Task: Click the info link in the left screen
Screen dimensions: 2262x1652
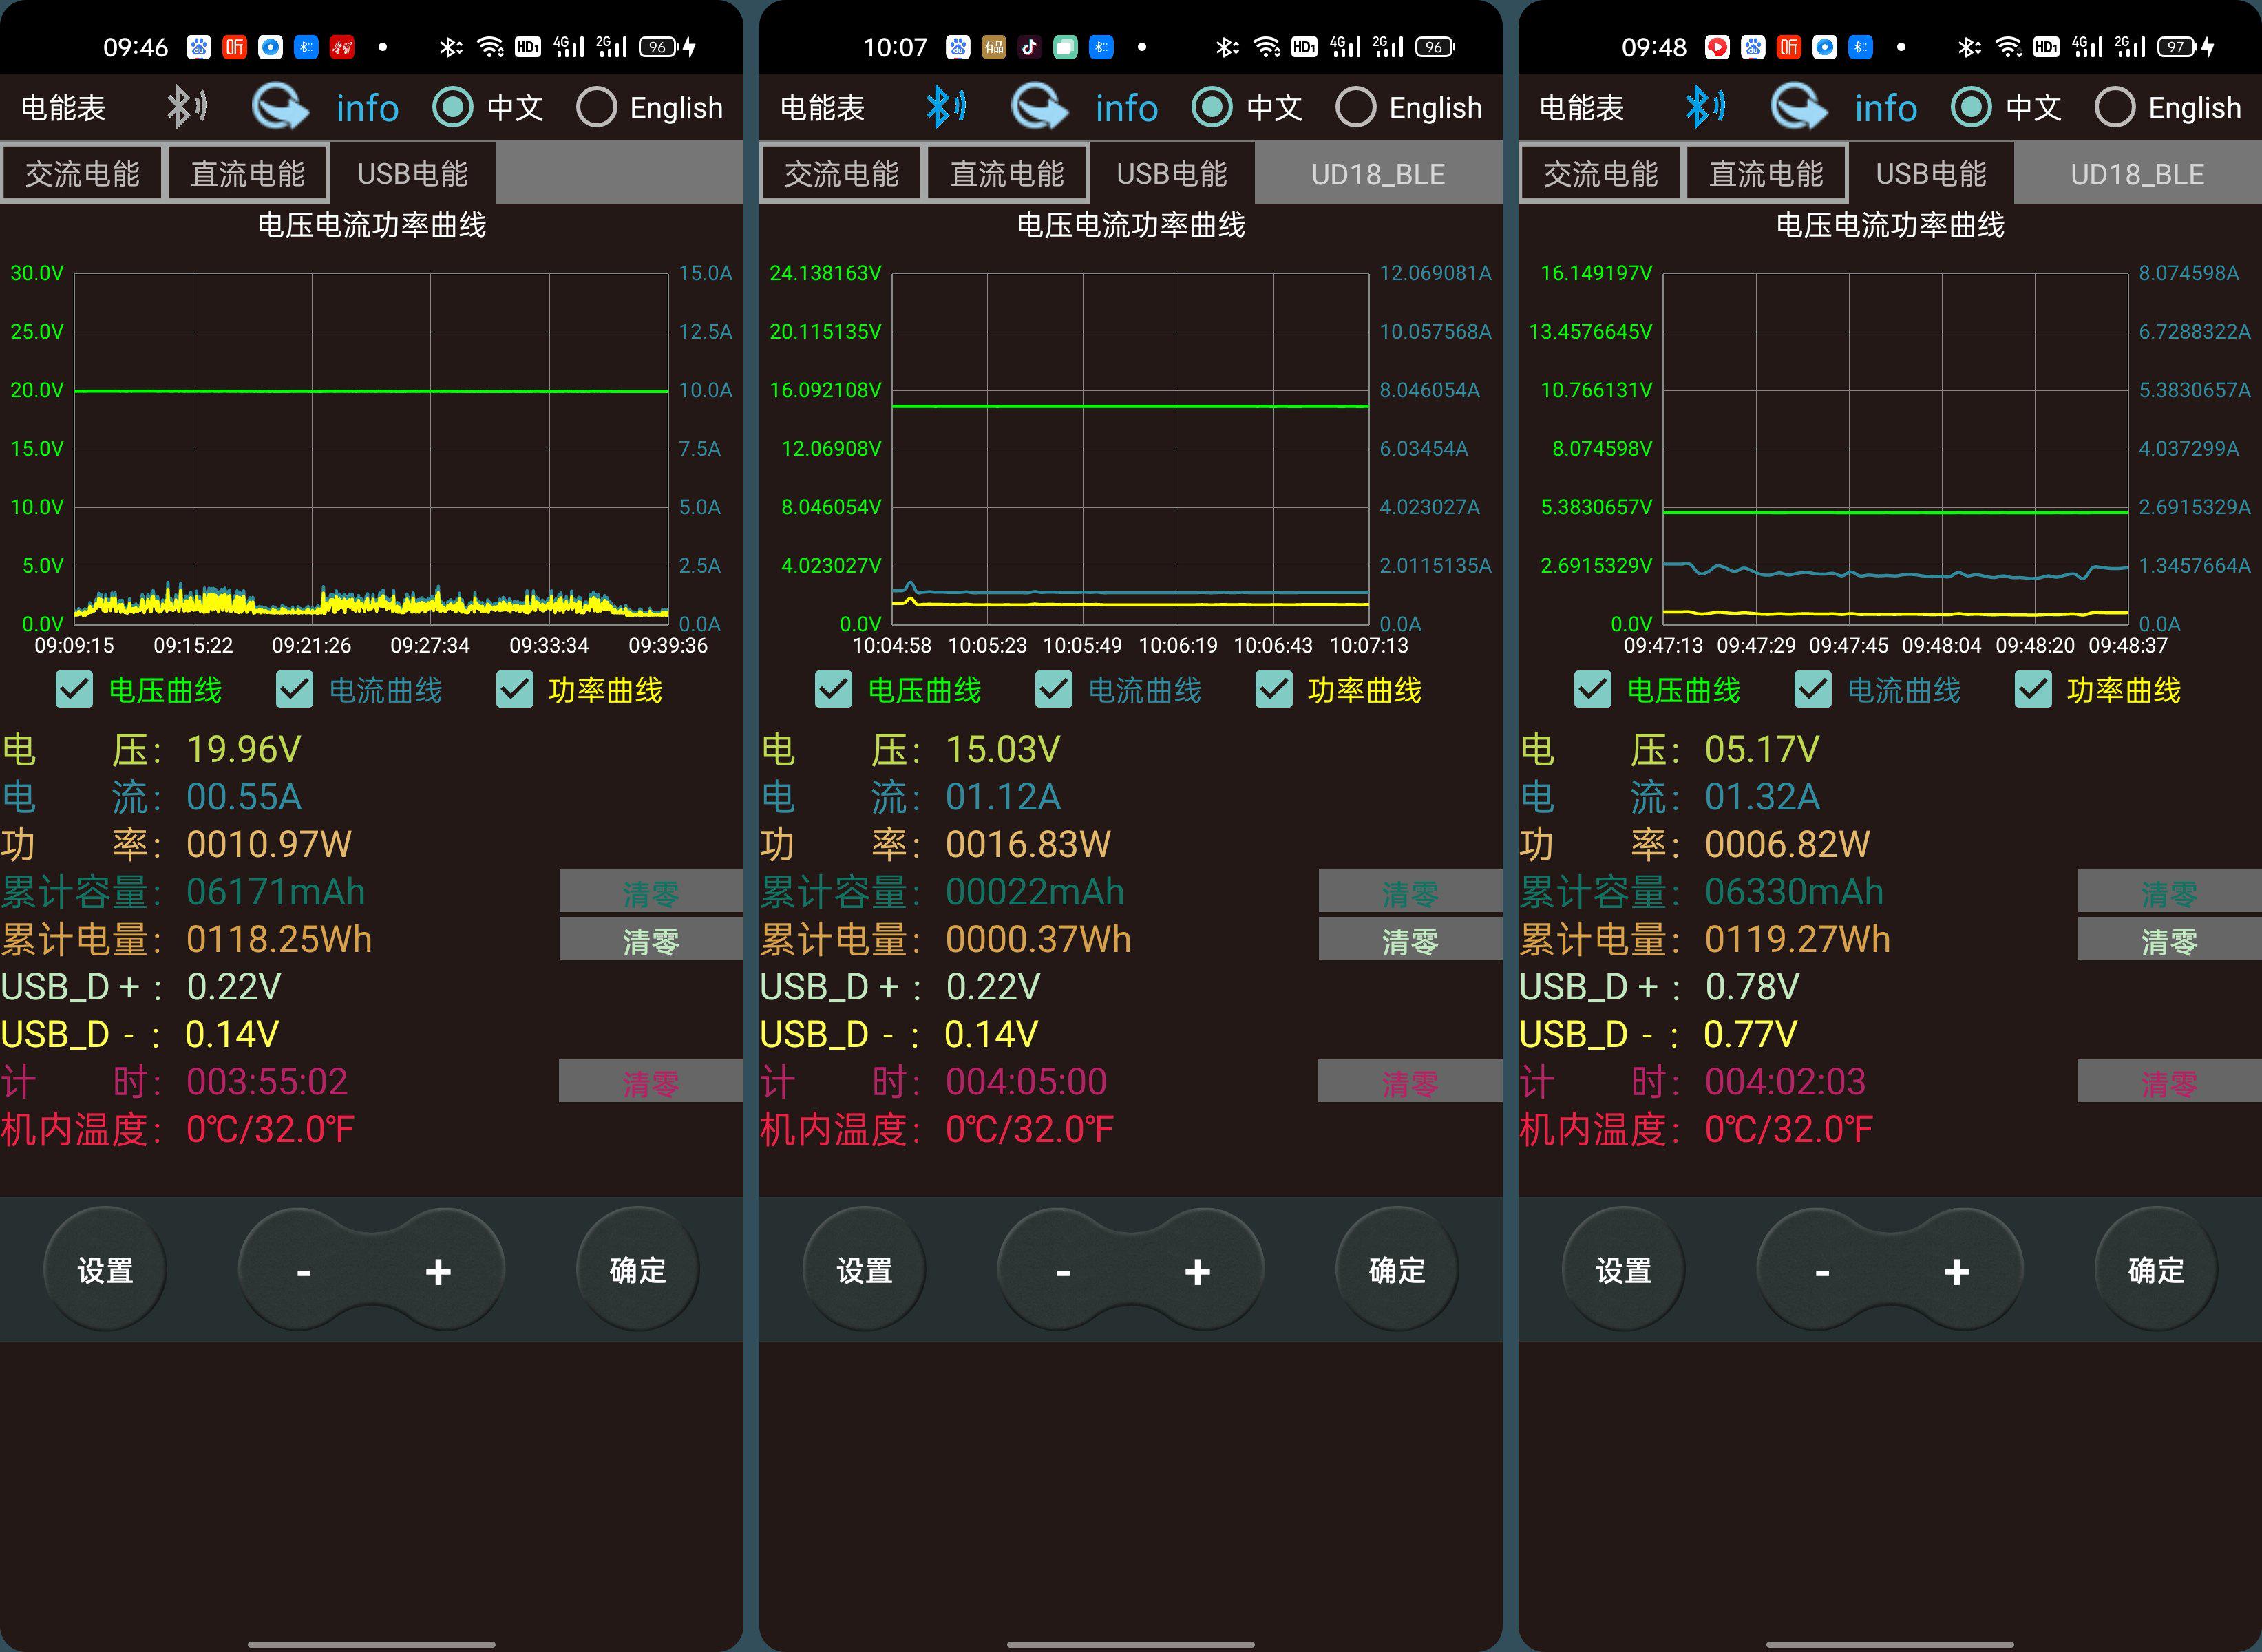Action: click(367, 108)
